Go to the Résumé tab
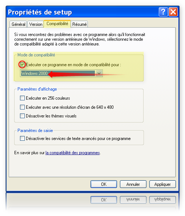Image resolution: width=185 pixels, height=216 pixels. 80,24
